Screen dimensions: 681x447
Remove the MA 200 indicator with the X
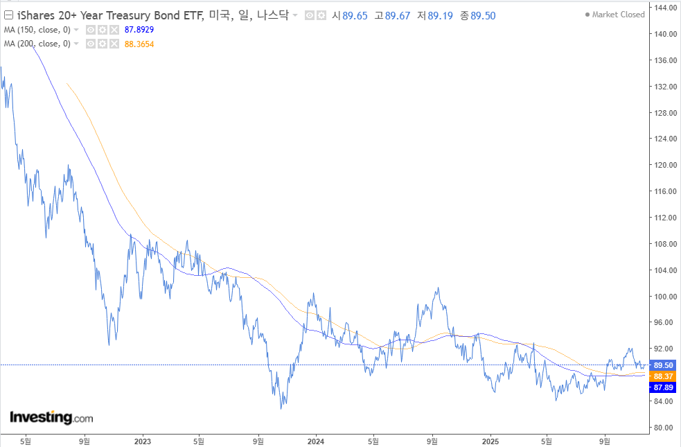pyautogui.click(x=114, y=44)
